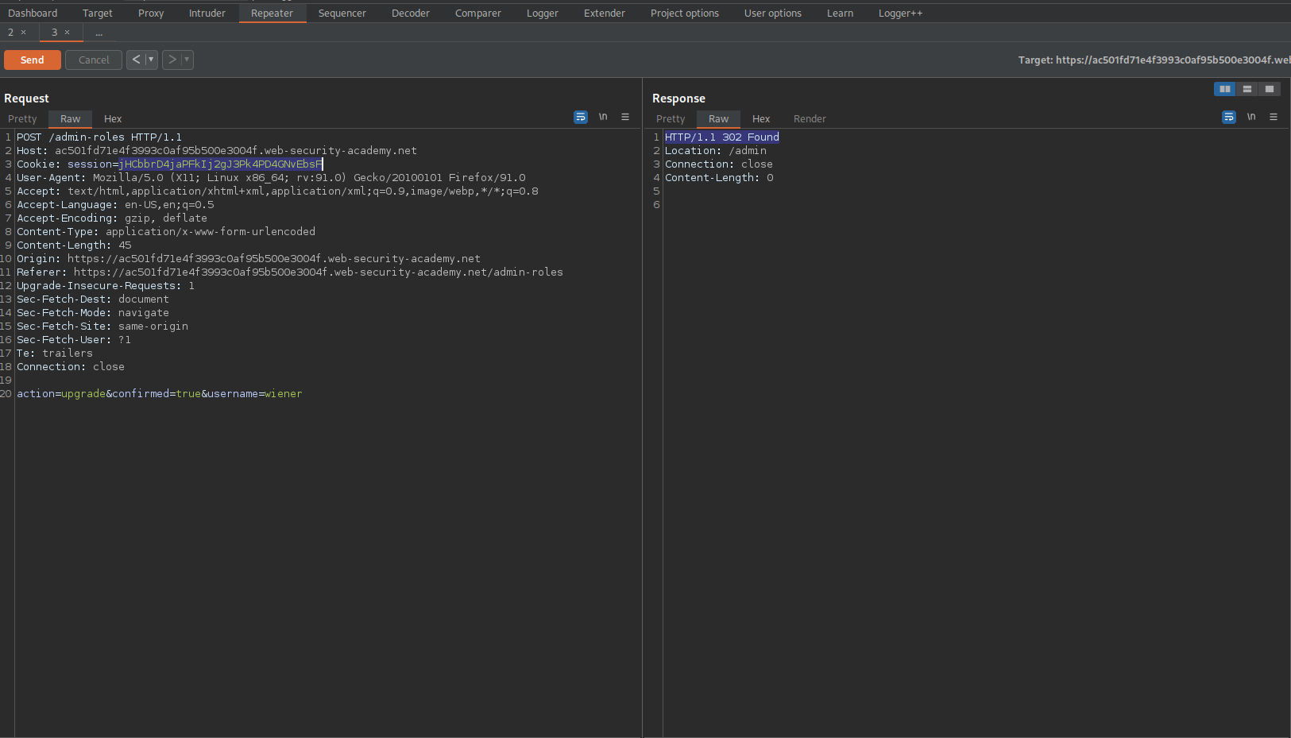The width and height of the screenshot is (1291, 738).
Task: Open the Project options tab
Action: [685, 13]
